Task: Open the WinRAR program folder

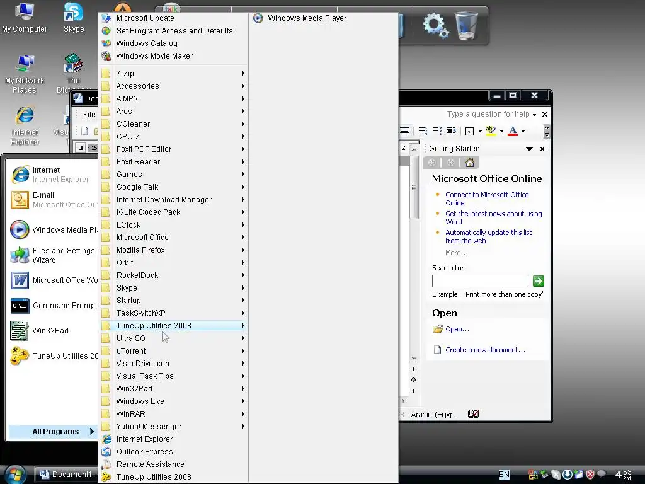Action: tap(173, 414)
